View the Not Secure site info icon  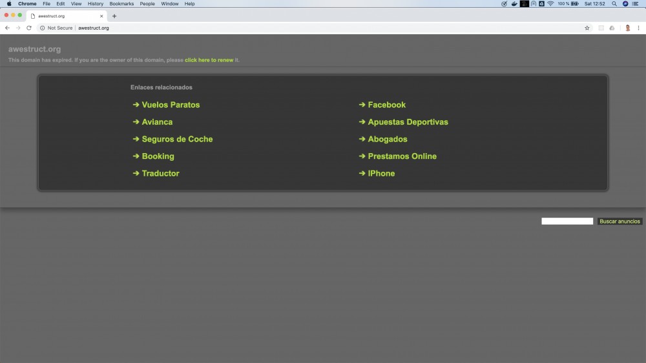point(42,28)
